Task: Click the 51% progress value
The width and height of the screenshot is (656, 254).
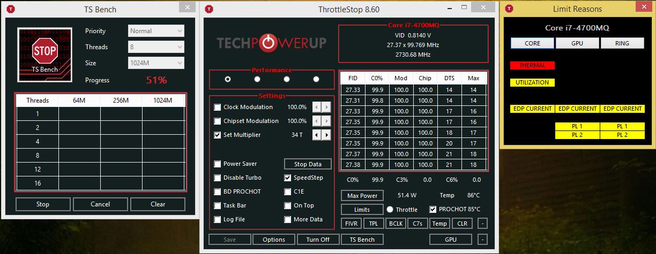Action: 156,80
